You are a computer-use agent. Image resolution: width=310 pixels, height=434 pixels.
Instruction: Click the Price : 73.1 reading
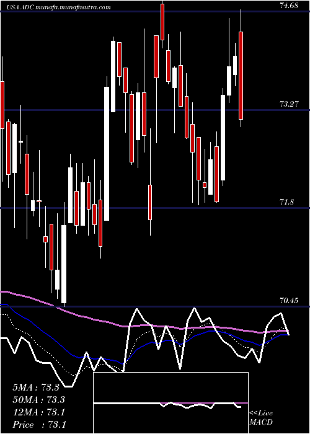pyautogui.click(x=39, y=425)
